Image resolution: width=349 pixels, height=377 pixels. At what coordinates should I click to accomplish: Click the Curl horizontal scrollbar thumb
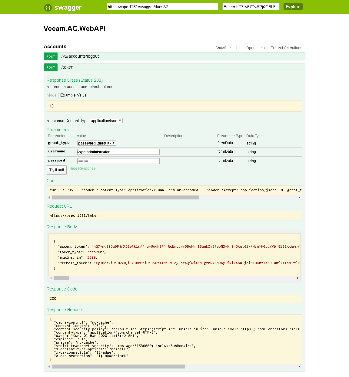(x=125, y=197)
